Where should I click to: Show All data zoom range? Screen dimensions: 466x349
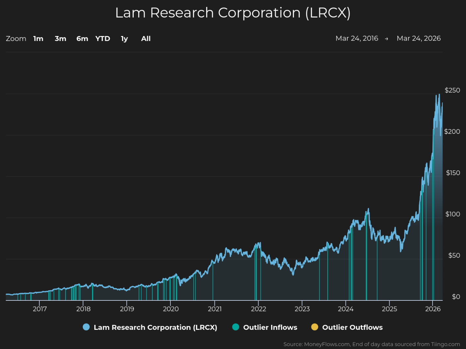pos(146,39)
